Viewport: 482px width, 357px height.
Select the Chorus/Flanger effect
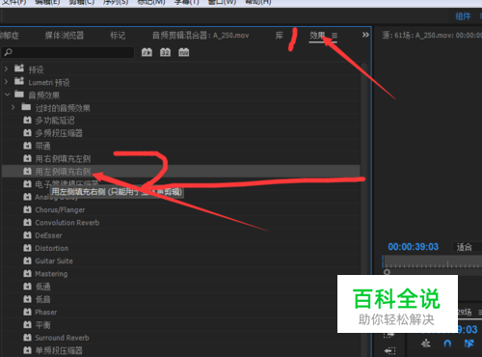click(x=180, y=209)
